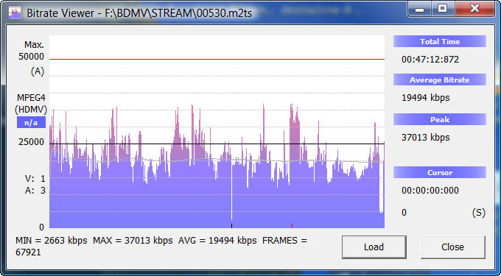Maximize the Bitrate Viewer window
This screenshot has height=276, width=501.
443,9
